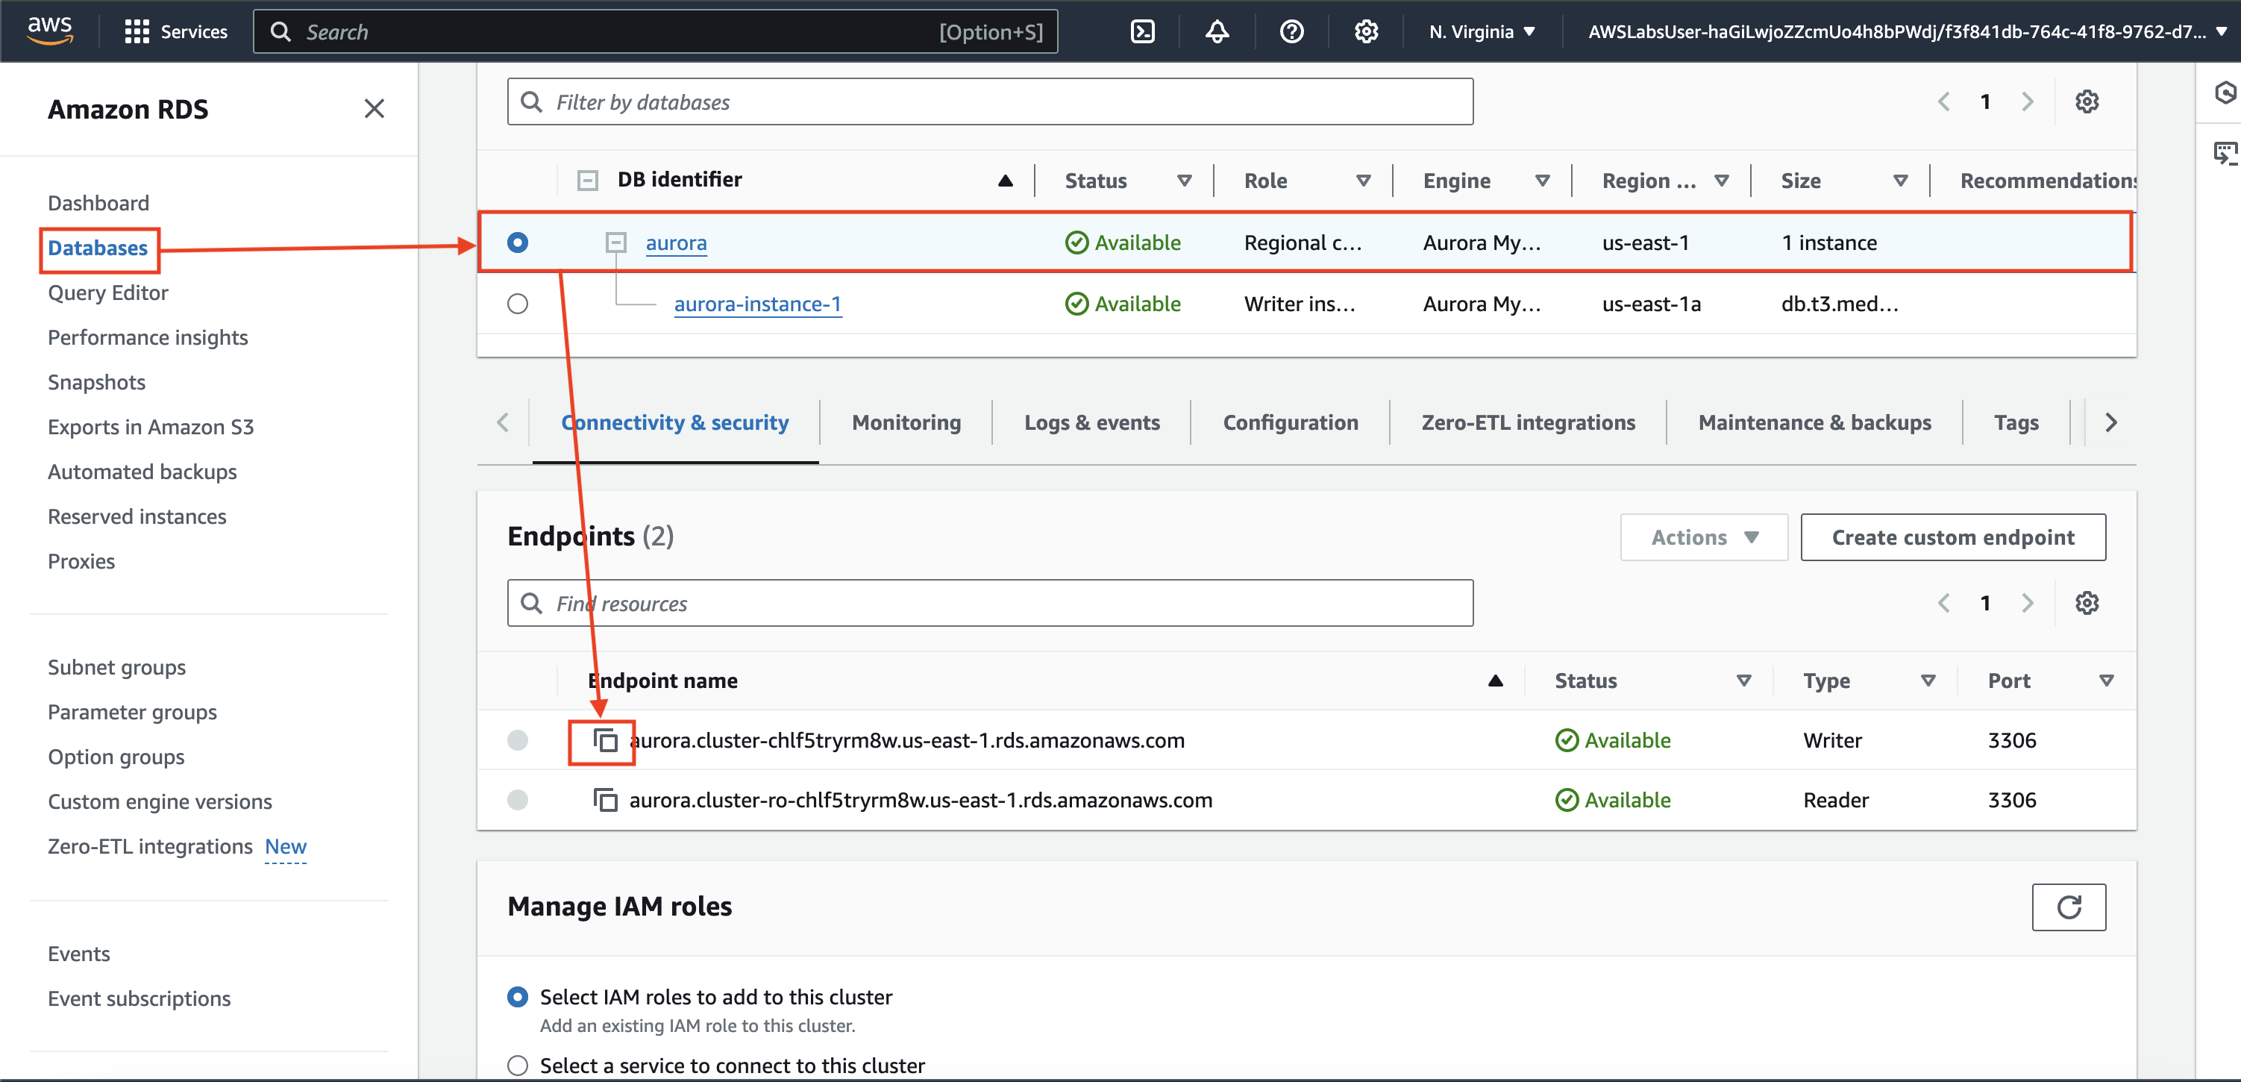This screenshot has width=2241, height=1082.
Task: Open endpoints table preferences gear
Action: [x=2087, y=603]
